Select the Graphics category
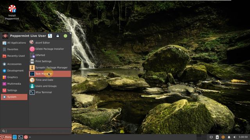Viewport: 250px width, 140px height. coord(14,77)
